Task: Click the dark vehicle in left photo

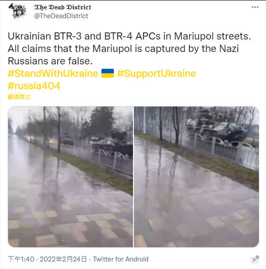Action: point(113,146)
